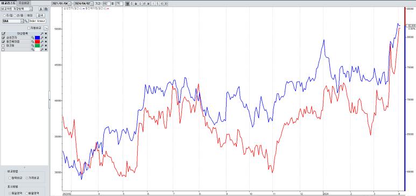Click magnifier icon next to UAA code field
Screen dimensions: 416x196
26,21
